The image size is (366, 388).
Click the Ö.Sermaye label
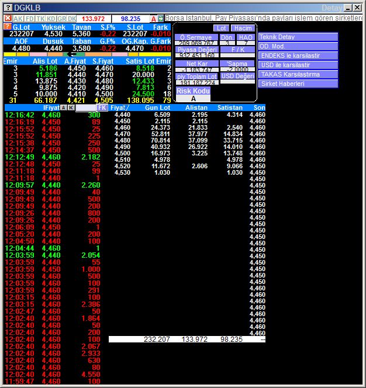click(196, 37)
